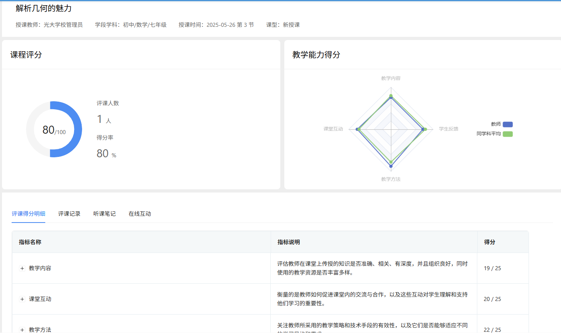Expand the 教学方法 indicator row
Screen dimensions: 561x333
click(x=22, y=330)
